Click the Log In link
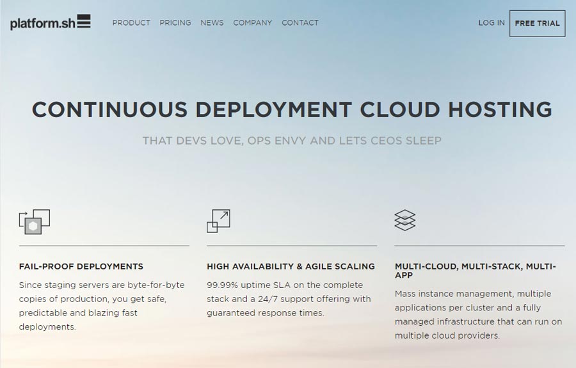 (492, 23)
